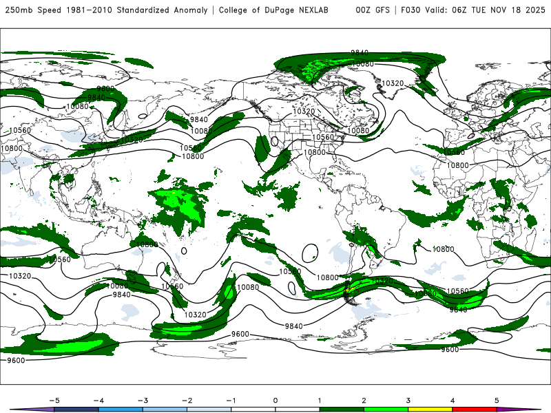The image size is (551, 413).
Task: Select the red 4-to-5 colorbar segment
Action: coord(475,410)
